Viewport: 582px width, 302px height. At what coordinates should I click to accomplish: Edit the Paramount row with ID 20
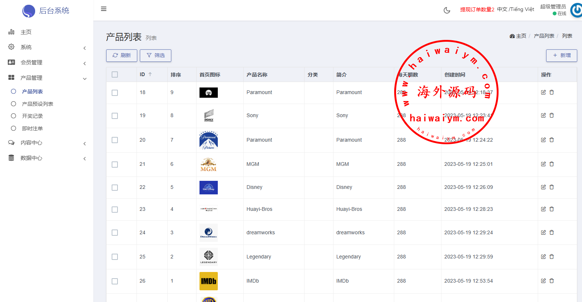pos(544,140)
